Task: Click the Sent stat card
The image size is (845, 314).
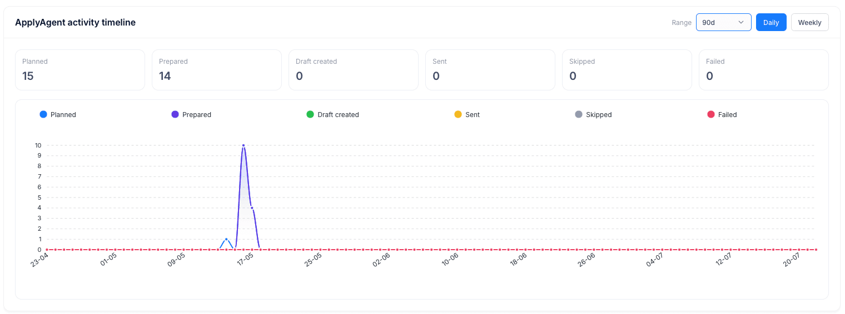Action: tap(490, 70)
